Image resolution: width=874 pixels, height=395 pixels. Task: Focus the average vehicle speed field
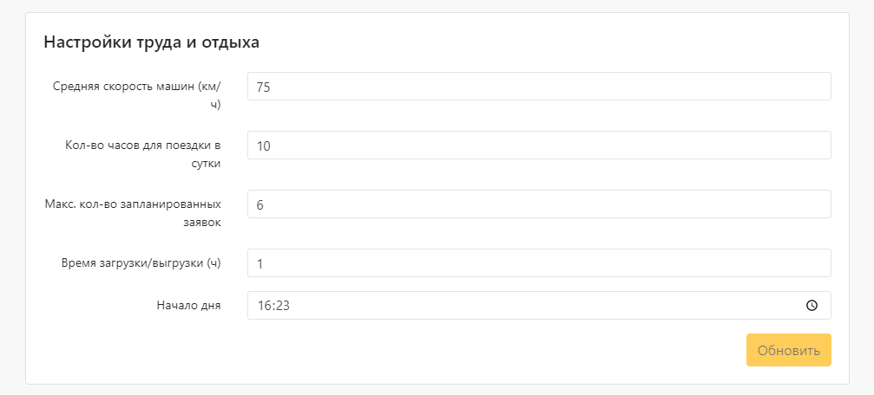(x=539, y=87)
